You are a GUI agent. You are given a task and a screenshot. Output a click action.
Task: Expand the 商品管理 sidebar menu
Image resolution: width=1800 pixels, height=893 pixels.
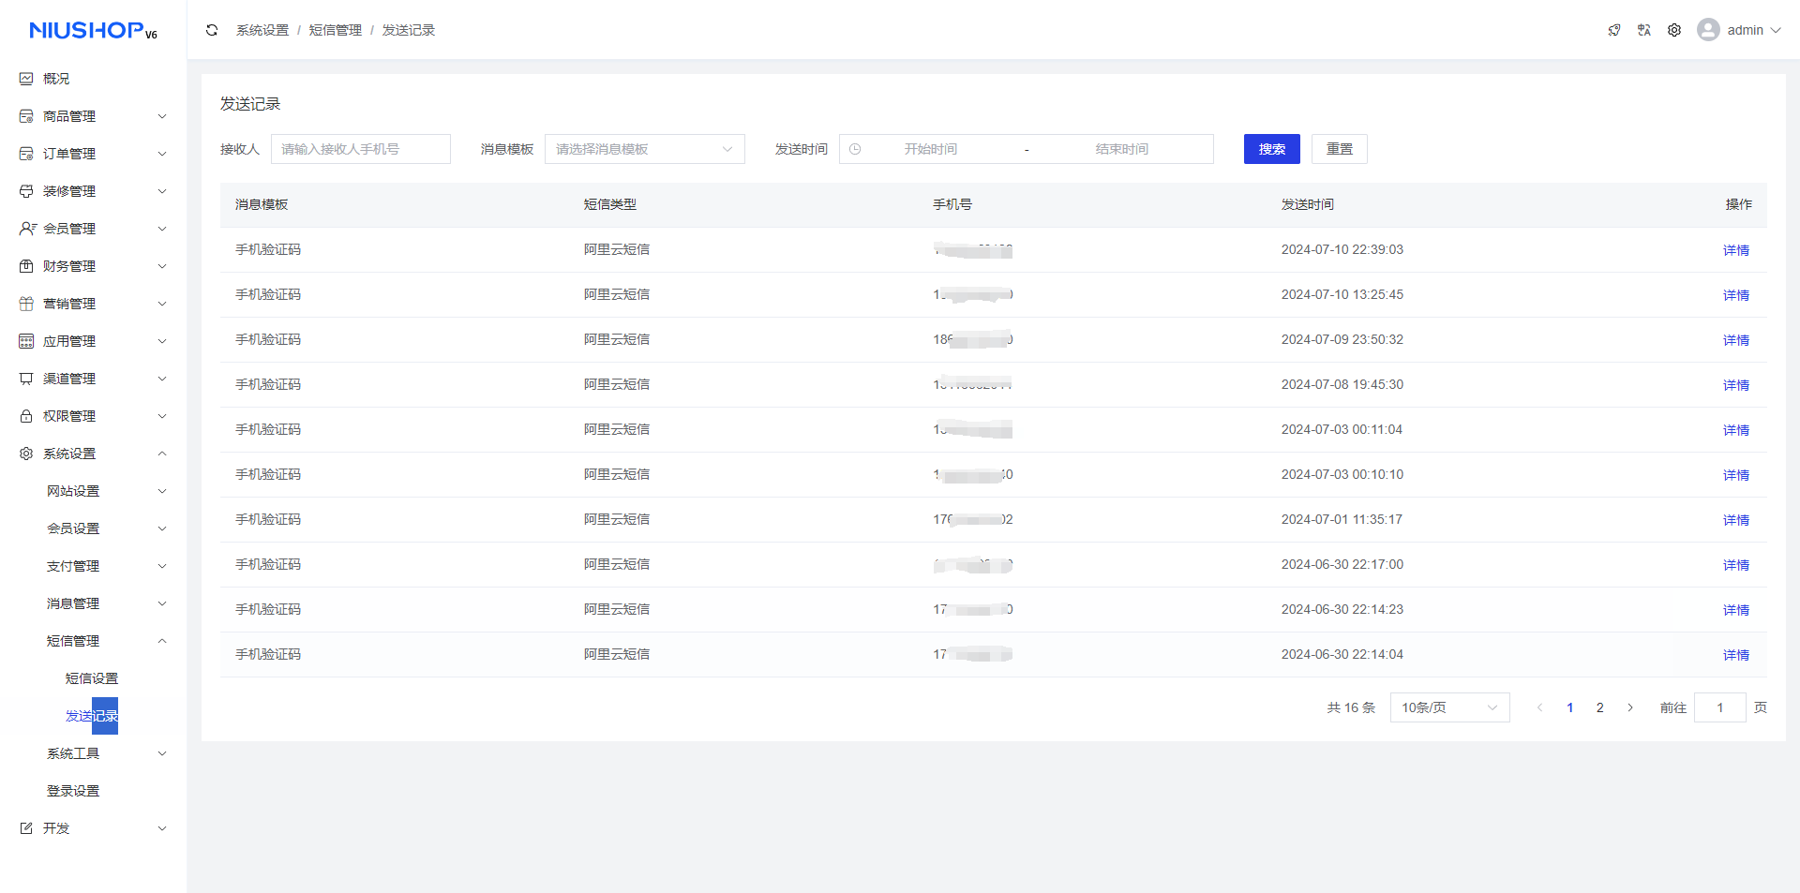[93, 116]
